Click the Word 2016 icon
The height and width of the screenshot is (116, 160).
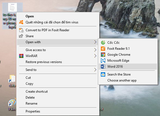103,67
